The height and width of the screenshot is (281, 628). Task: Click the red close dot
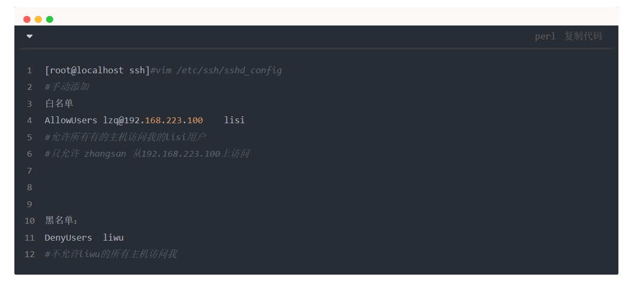(27, 19)
